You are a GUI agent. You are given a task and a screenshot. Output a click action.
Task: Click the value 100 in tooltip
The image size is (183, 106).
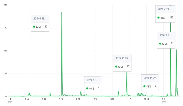click(x=171, y=17)
